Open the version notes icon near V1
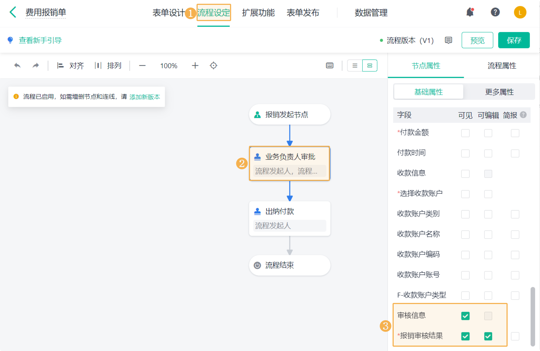 448,40
